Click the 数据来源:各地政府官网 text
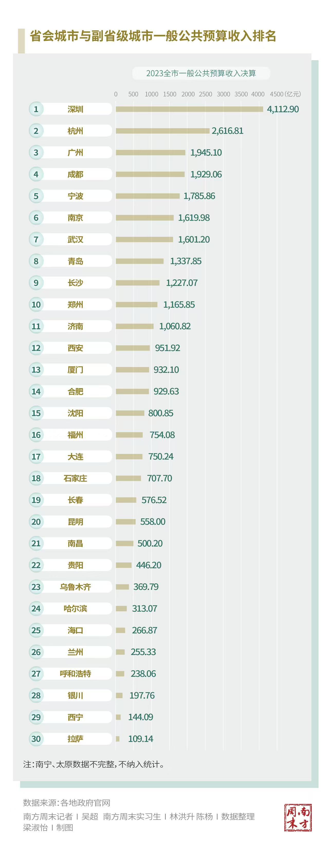 (x=67, y=803)
